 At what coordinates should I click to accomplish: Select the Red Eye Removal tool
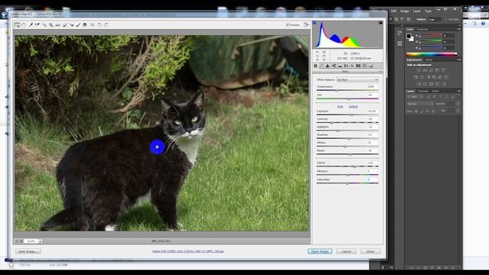pyautogui.click(x=72, y=25)
